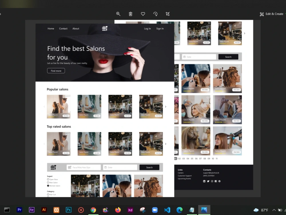Open the crop tool in Photos toolbar
The height and width of the screenshot is (215, 286).
[168, 14]
